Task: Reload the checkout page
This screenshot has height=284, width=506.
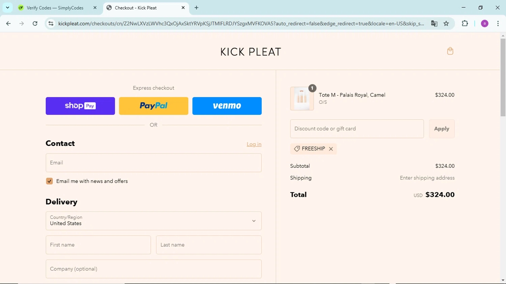Action: [35, 24]
